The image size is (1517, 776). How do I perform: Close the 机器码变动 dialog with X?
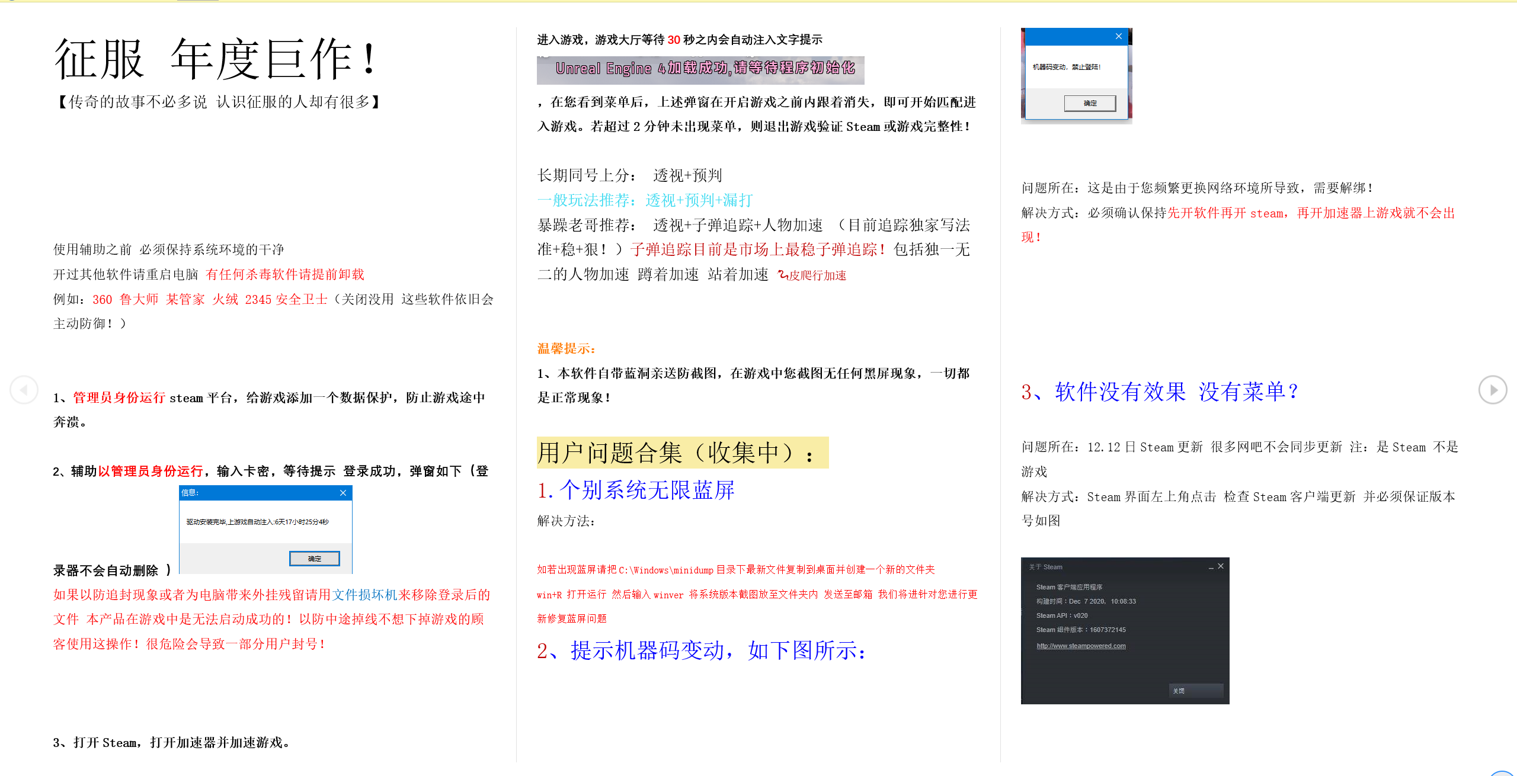(x=1119, y=36)
